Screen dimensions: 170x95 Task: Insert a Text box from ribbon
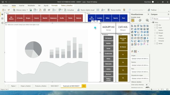point(98,10)
